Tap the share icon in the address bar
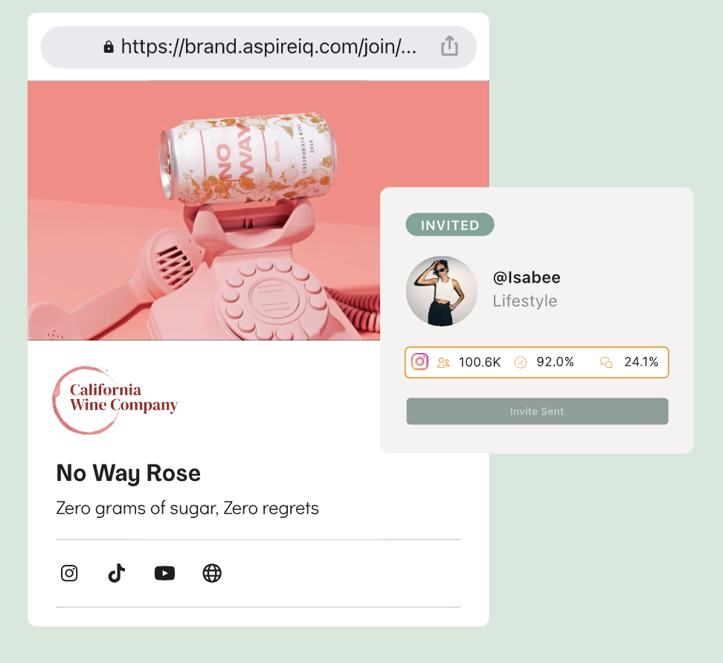The width and height of the screenshot is (723, 663). tap(449, 46)
